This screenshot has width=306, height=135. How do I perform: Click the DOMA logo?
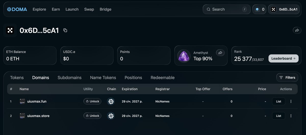tap(17, 9)
